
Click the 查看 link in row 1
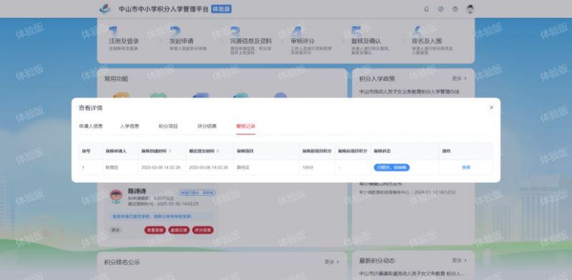(466, 167)
